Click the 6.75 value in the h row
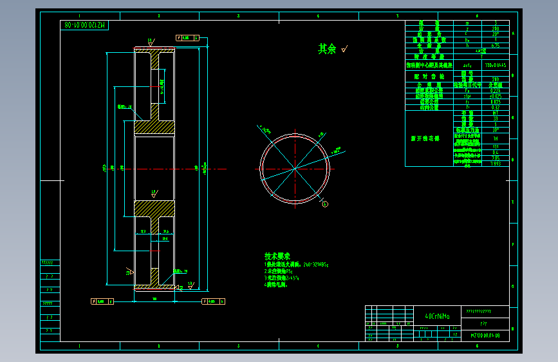This screenshot has height=362, width=558. point(496,46)
